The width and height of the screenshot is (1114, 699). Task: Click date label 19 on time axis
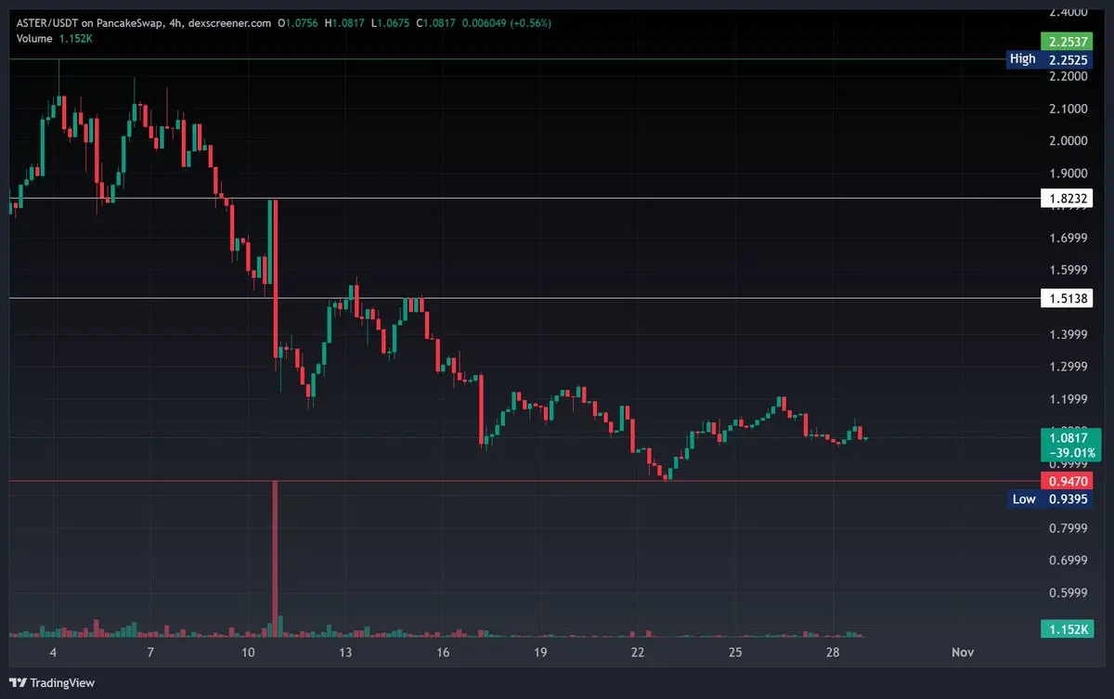pos(539,653)
